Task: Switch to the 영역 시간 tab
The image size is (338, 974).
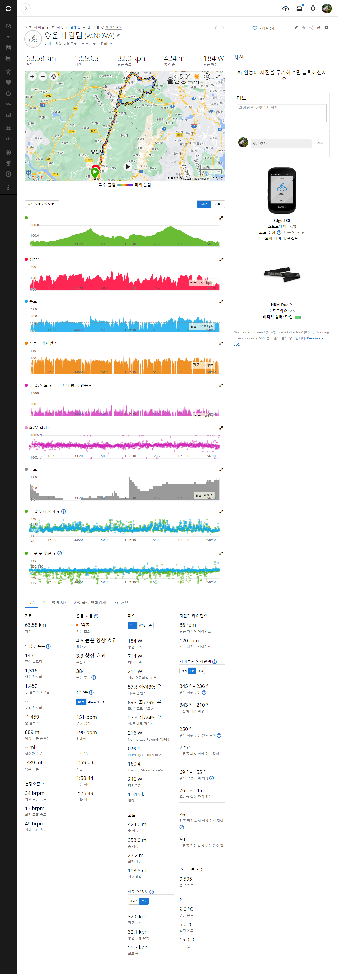Action: 60,603
